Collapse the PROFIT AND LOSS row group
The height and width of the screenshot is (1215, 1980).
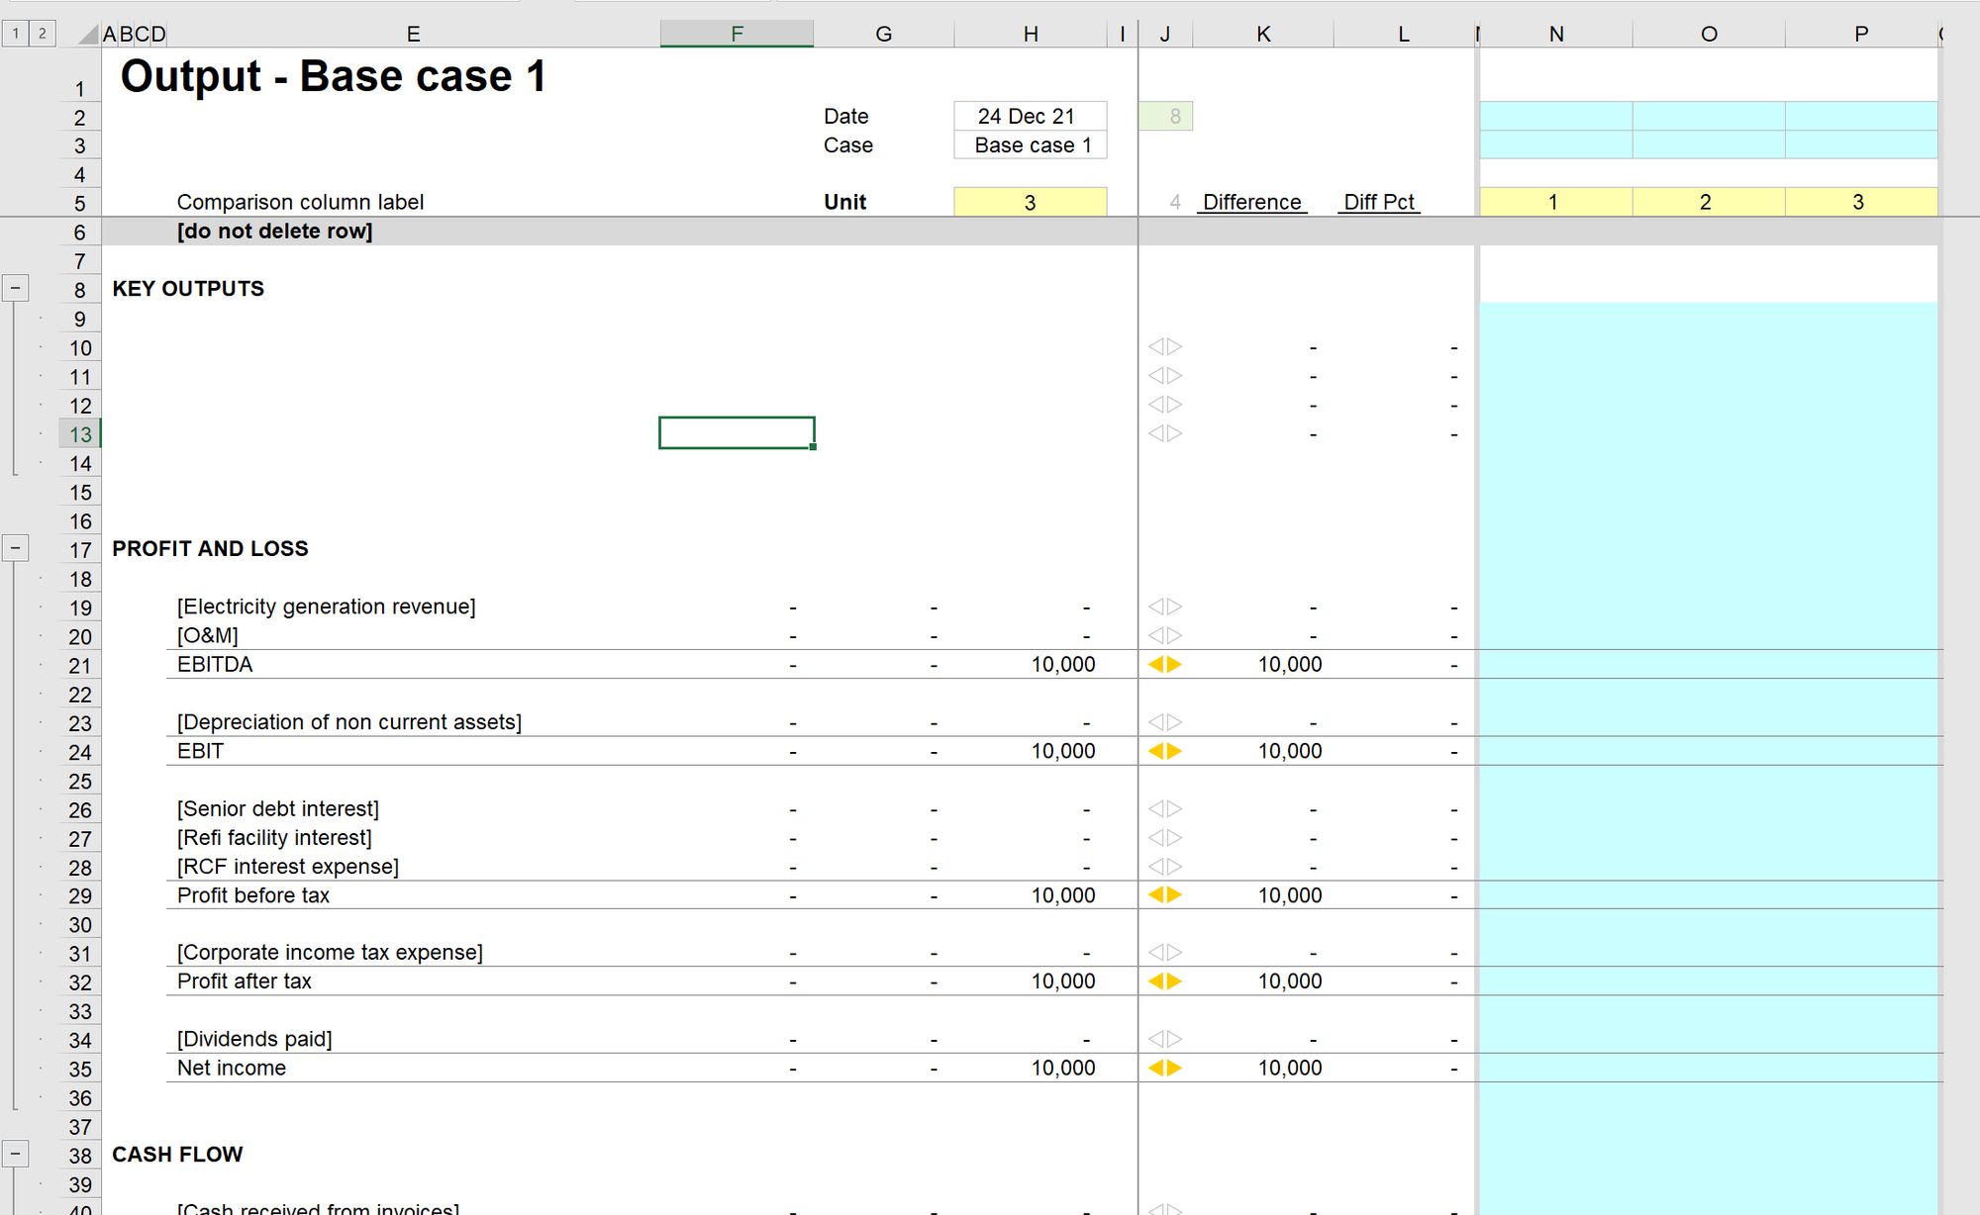pos(15,548)
